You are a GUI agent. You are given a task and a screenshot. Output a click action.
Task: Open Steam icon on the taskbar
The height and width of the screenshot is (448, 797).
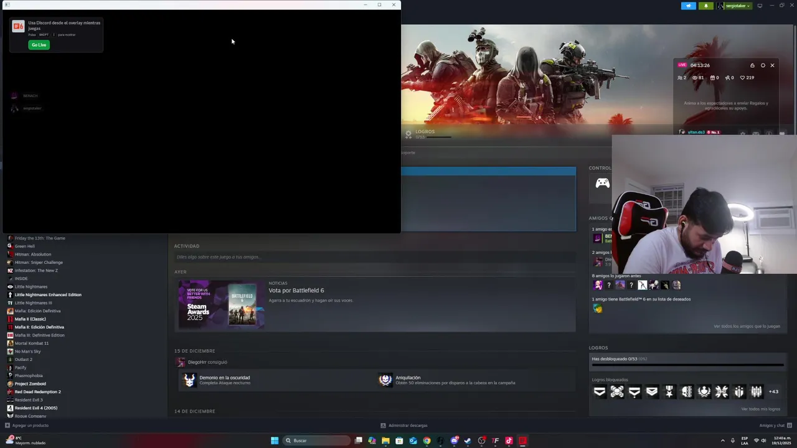pos(468,441)
